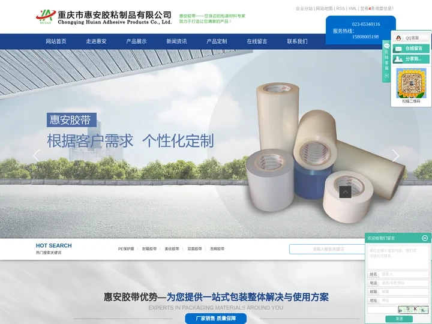Open the 走进惠安 menu item
This screenshot has height=324, width=432.
(96, 41)
